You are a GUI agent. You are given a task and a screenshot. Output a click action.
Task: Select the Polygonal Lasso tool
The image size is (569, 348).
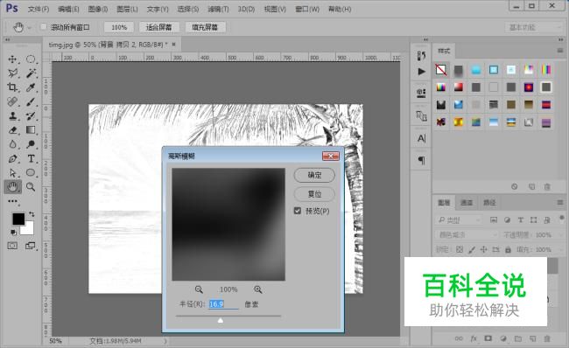coord(12,73)
